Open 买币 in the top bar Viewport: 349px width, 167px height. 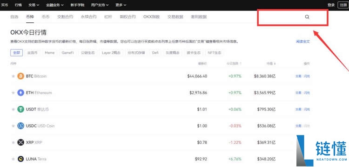[5, 5]
